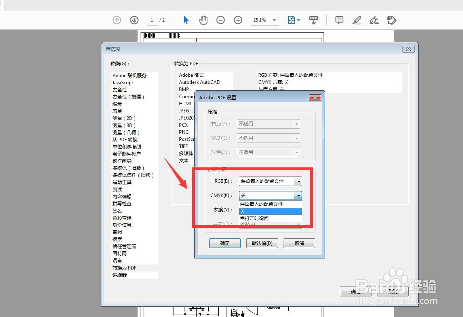
Task: Select '多媒体信任（旧版）' category
Action: point(133,175)
